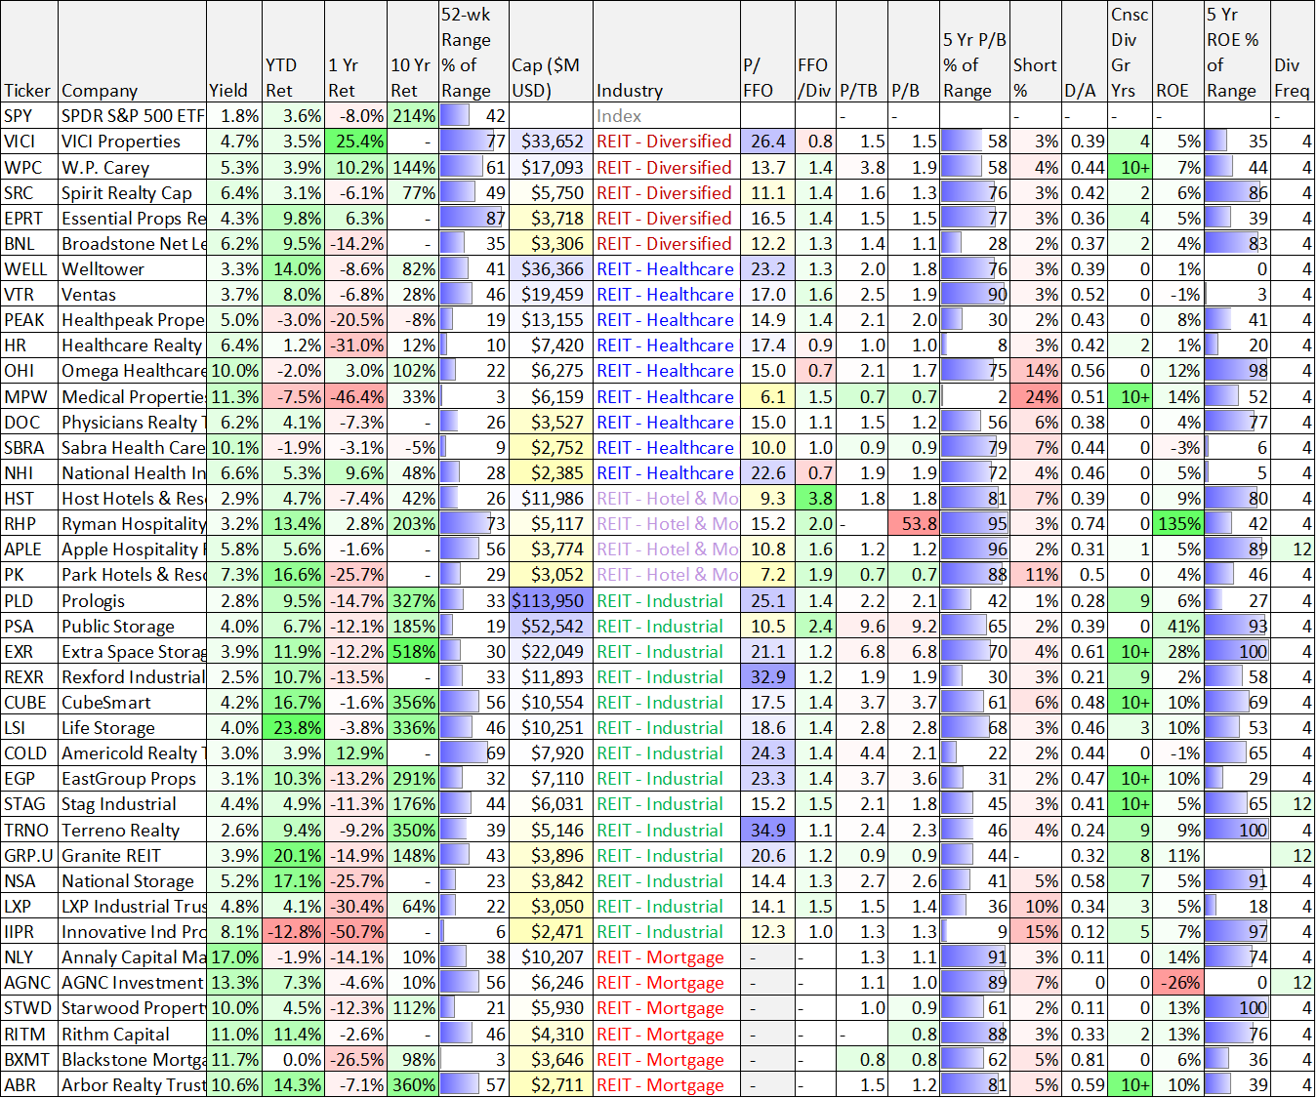The image size is (1316, 1098).
Task: Select the Terreno Realty company cell
Action: (x=132, y=830)
